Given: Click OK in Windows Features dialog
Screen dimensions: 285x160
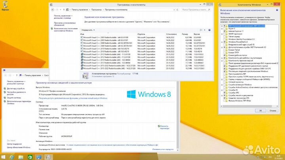Looking at the screenshot, I should coord(260,111).
